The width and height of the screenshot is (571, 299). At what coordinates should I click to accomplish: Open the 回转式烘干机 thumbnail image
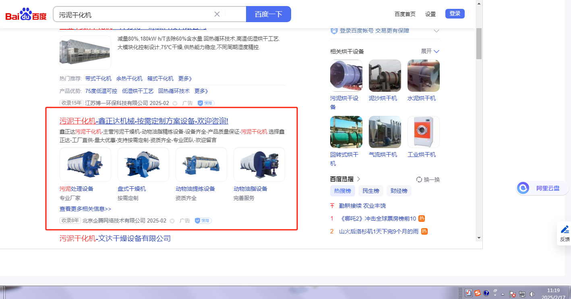pyautogui.click(x=346, y=132)
